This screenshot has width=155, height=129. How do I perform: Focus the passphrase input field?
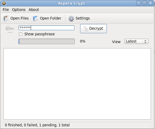tap(46, 28)
